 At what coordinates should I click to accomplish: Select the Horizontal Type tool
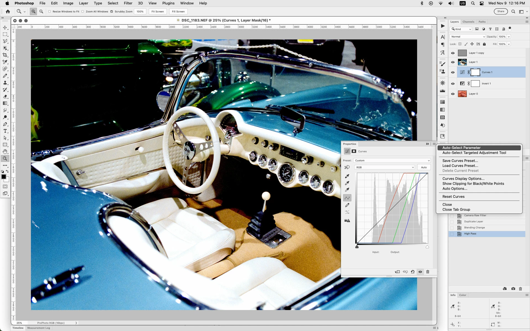coord(5,131)
